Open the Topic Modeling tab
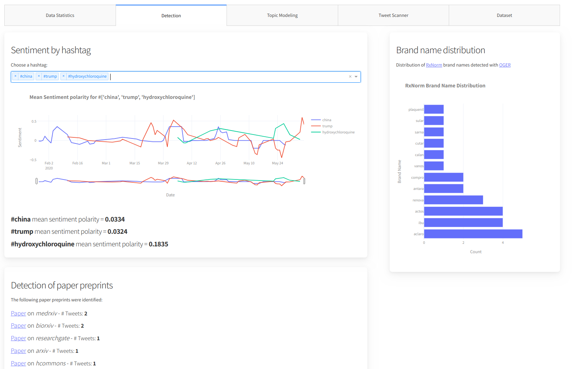Image resolution: width=573 pixels, height=369 pixels. pos(282,15)
